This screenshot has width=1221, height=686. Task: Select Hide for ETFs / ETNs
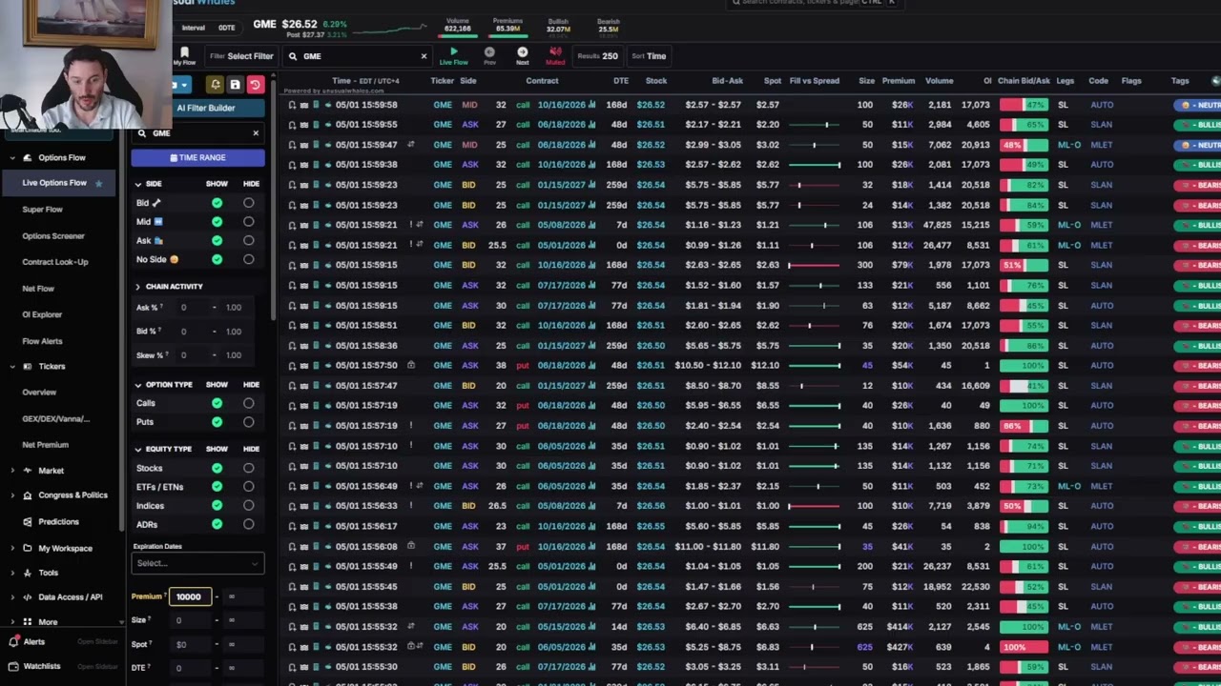click(x=248, y=487)
